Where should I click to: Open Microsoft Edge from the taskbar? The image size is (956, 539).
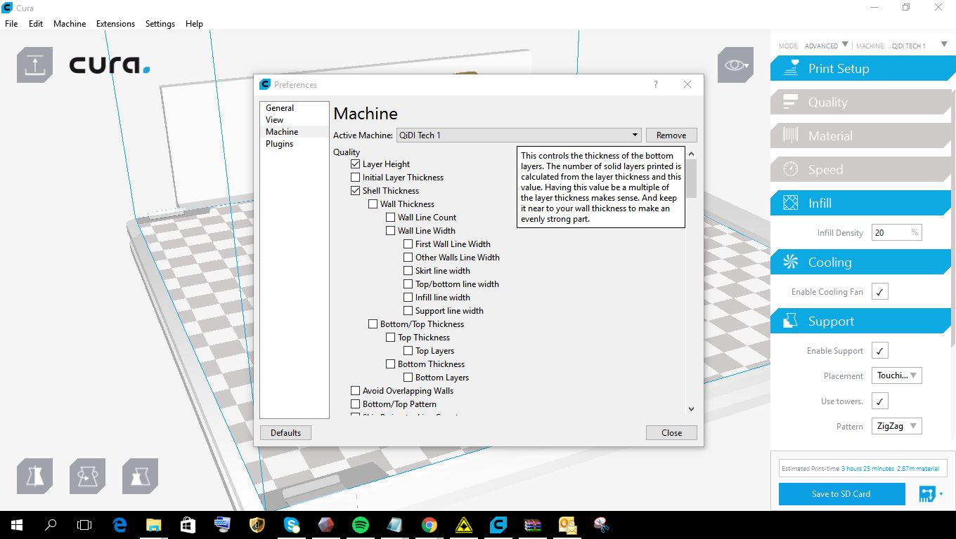[x=119, y=524]
